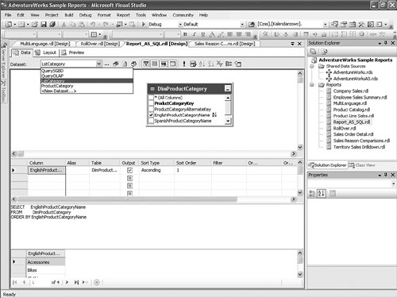Run the query with exclamation icon
The width and height of the screenshot is (397, 298).
tap(184, 64)
